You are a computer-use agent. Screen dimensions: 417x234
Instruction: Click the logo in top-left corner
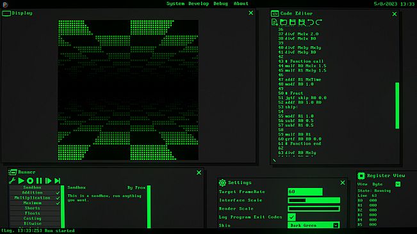[x=4, y=4]
